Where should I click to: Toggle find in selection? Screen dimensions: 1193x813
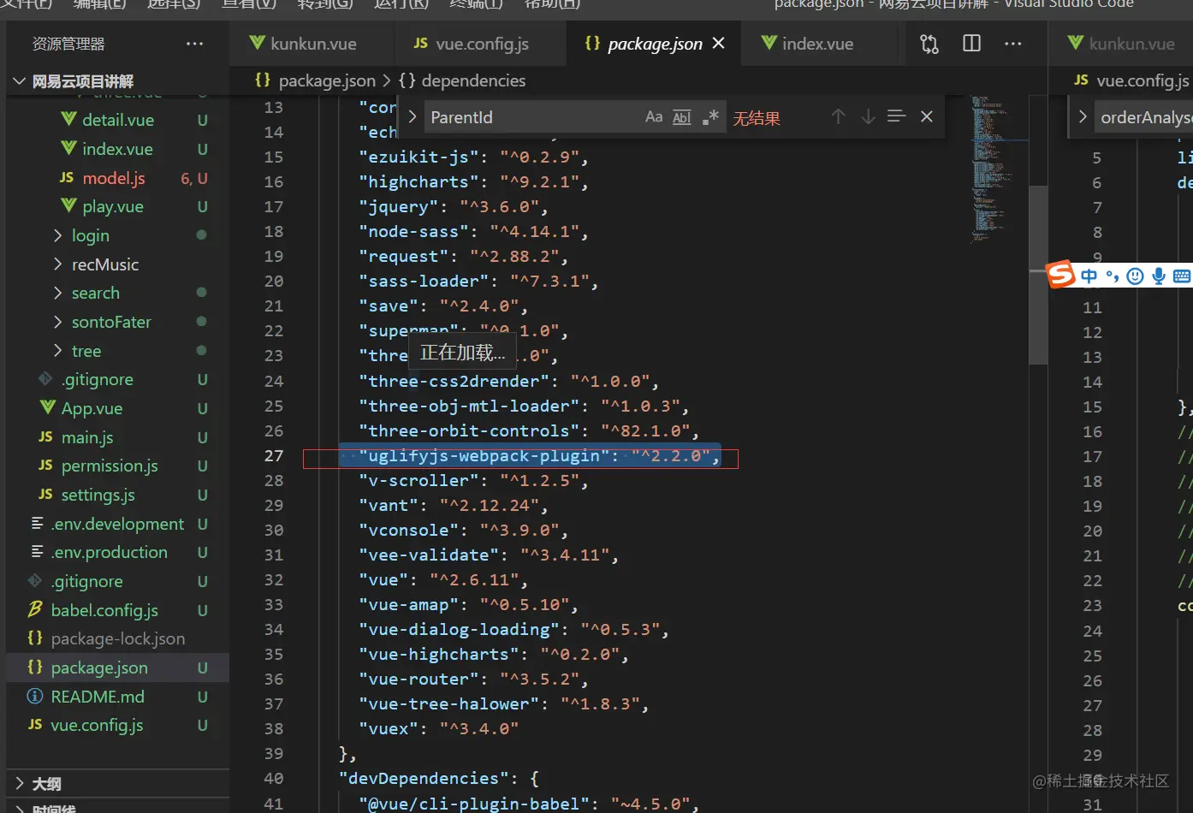point(896,116)
